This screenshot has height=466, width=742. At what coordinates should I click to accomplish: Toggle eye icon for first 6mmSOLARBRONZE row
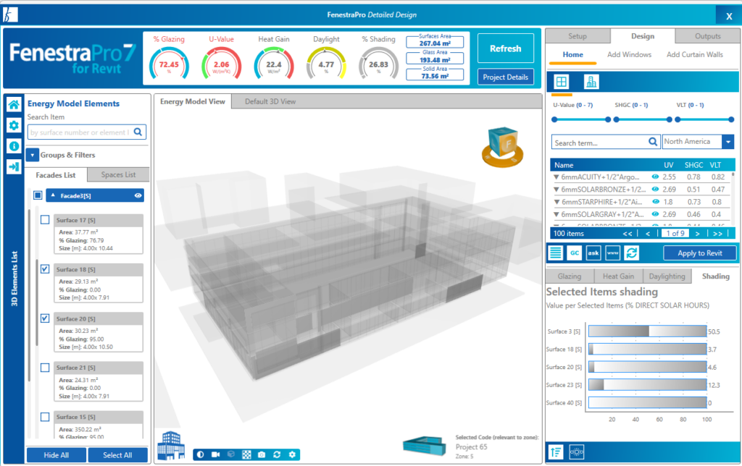click(655, 189)
